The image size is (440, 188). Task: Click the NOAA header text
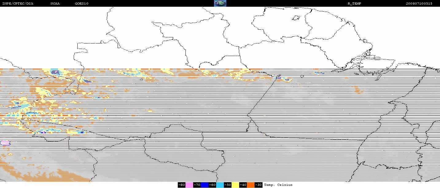[55, 3]
